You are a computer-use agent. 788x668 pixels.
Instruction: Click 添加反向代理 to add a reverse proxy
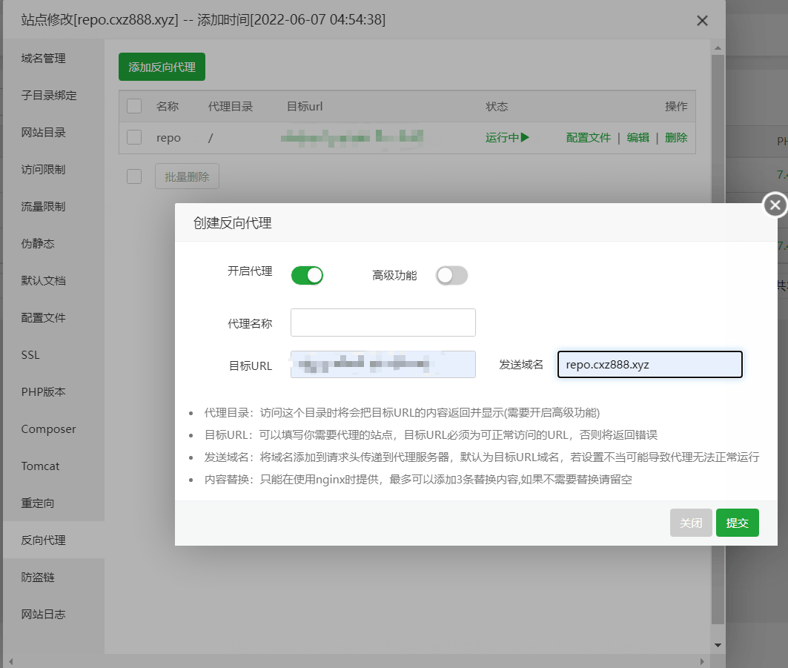162,67
